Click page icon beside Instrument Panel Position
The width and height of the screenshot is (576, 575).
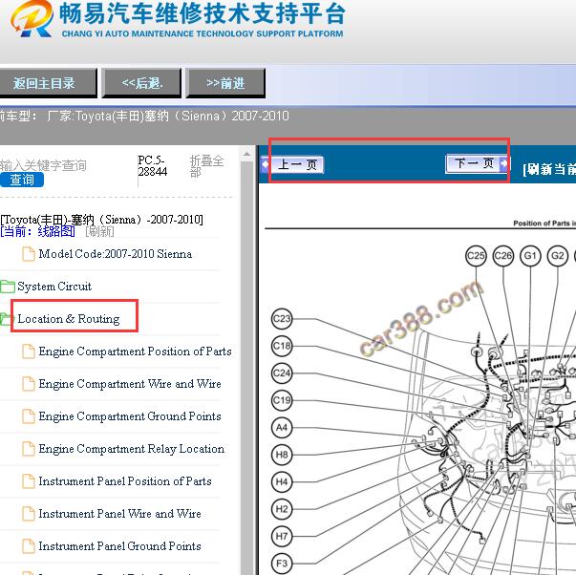click(x=29, y=481)
